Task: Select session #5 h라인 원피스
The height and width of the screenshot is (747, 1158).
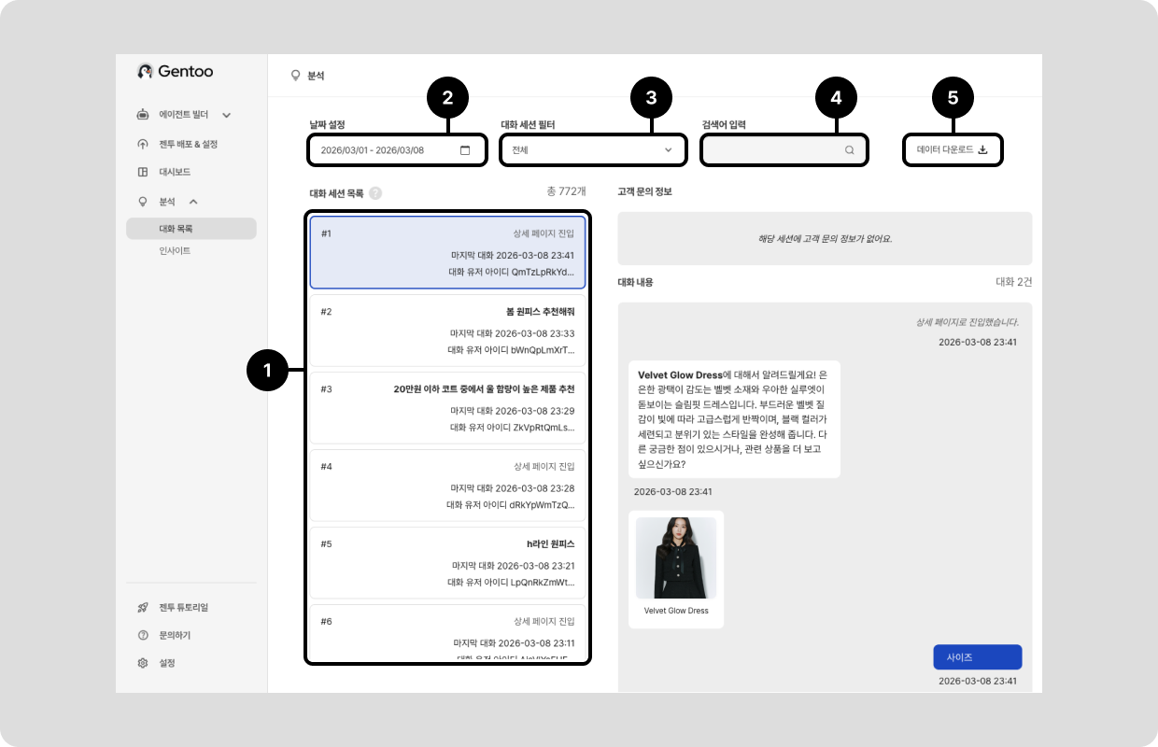Action: (x=447, y=563)
